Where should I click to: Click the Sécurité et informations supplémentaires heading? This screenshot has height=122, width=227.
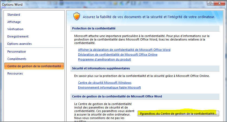[x=101, y=68]
